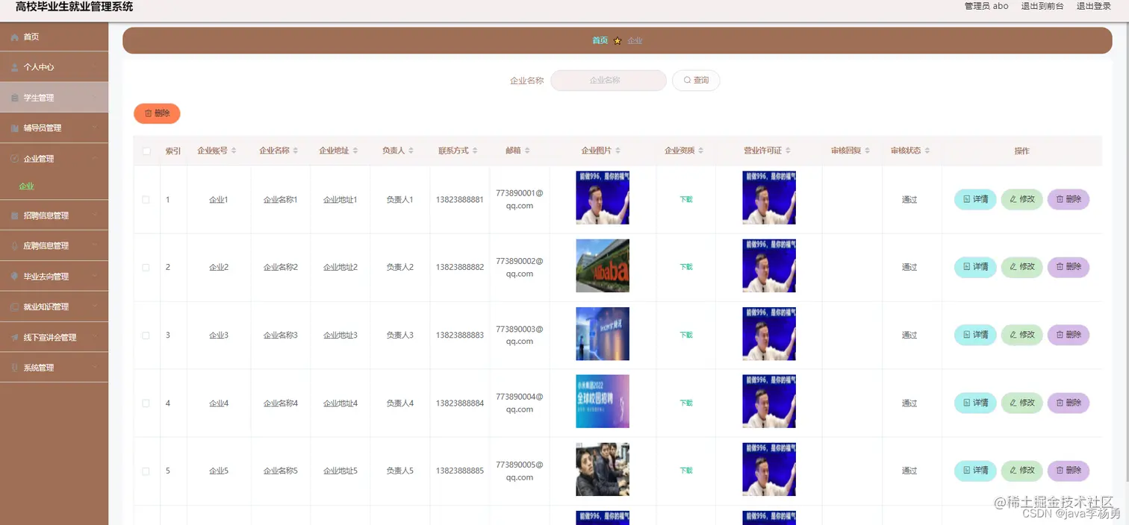The height and width of the screenshot is (525, 1129).
Task: Open the 营业执照 thumbnail for row 企业3
Action: click(769, 334)
